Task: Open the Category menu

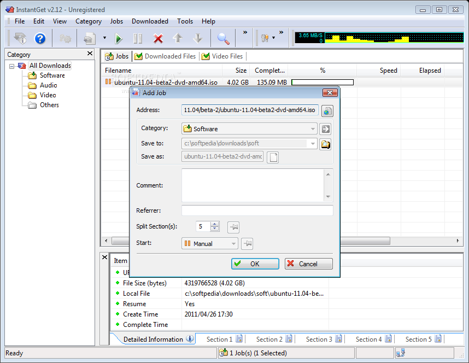Action: pos(88,21)
